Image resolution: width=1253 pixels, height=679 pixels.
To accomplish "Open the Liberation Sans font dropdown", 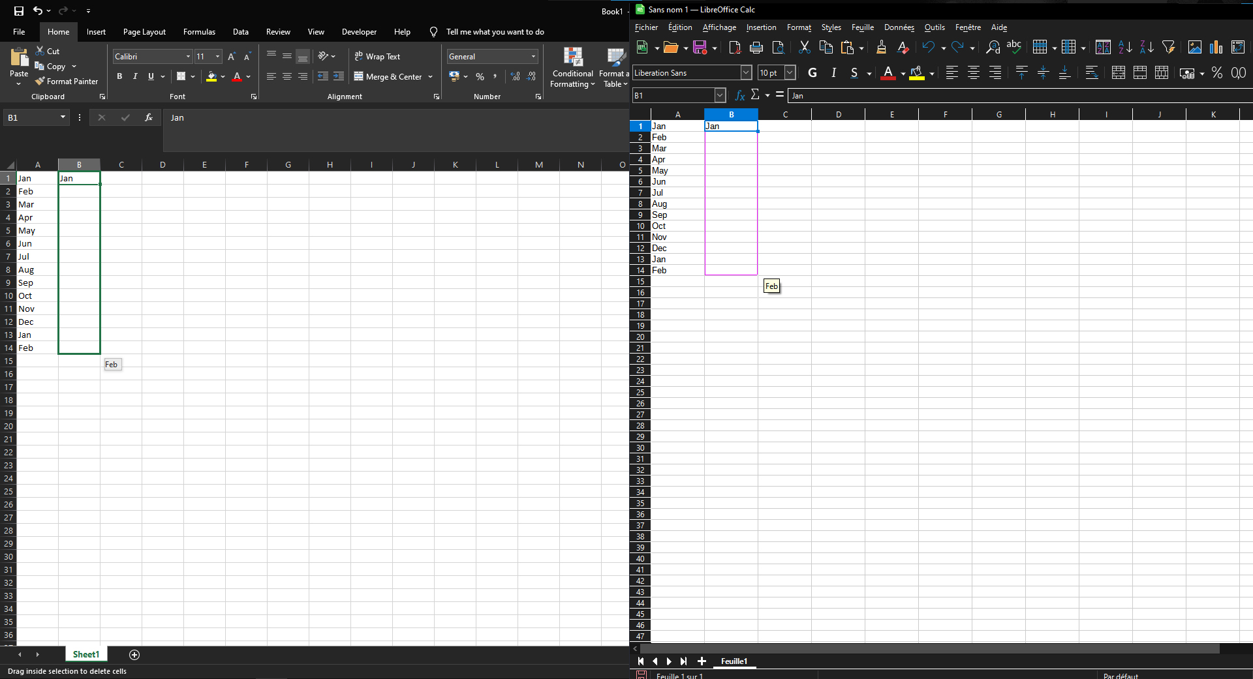I will 746,72.
